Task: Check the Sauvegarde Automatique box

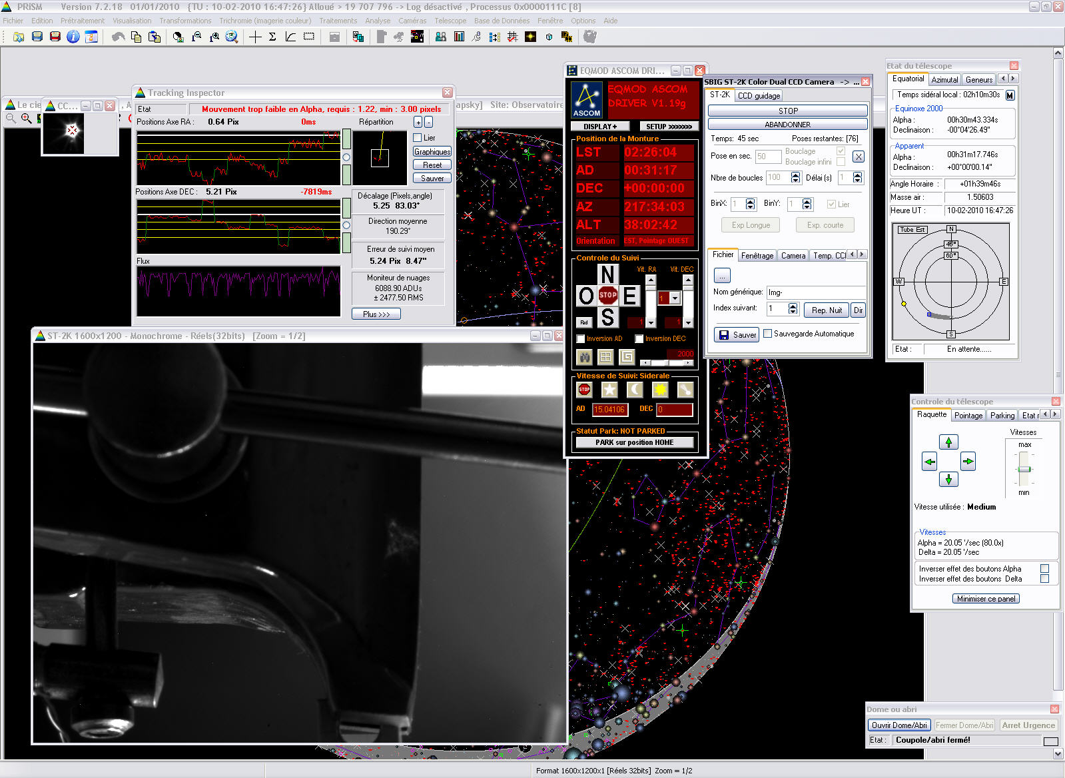Action: pyautogui.click(x=768, y=334)
